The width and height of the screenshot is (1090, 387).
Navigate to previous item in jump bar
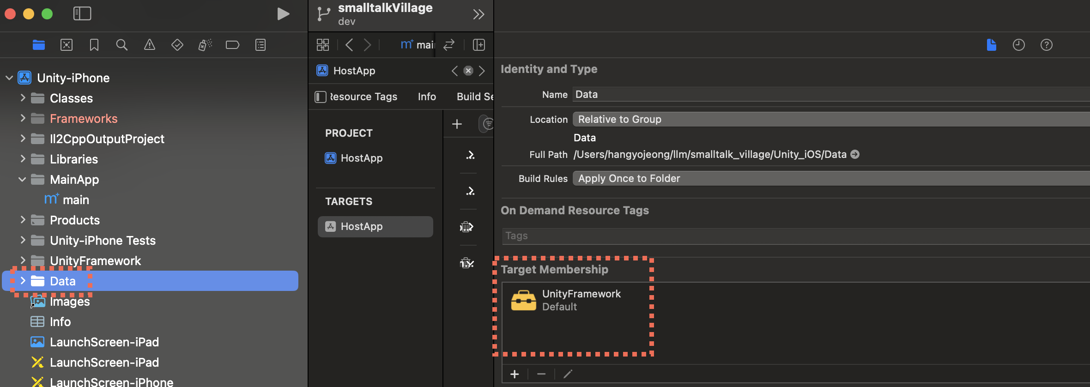pyautogui.click(x=454, y=71)
